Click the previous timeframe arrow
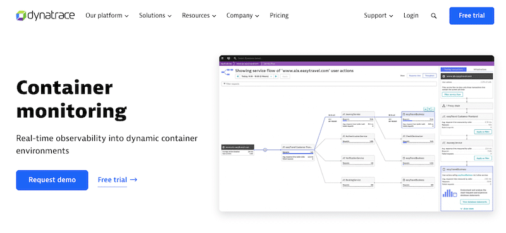Screen dimensions: 506x233 238,76
